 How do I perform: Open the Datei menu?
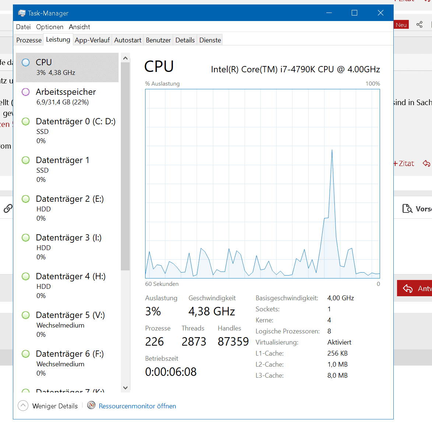(24, 27)
